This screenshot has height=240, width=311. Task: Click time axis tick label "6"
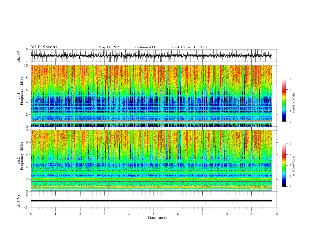click(x=178, y=214)
